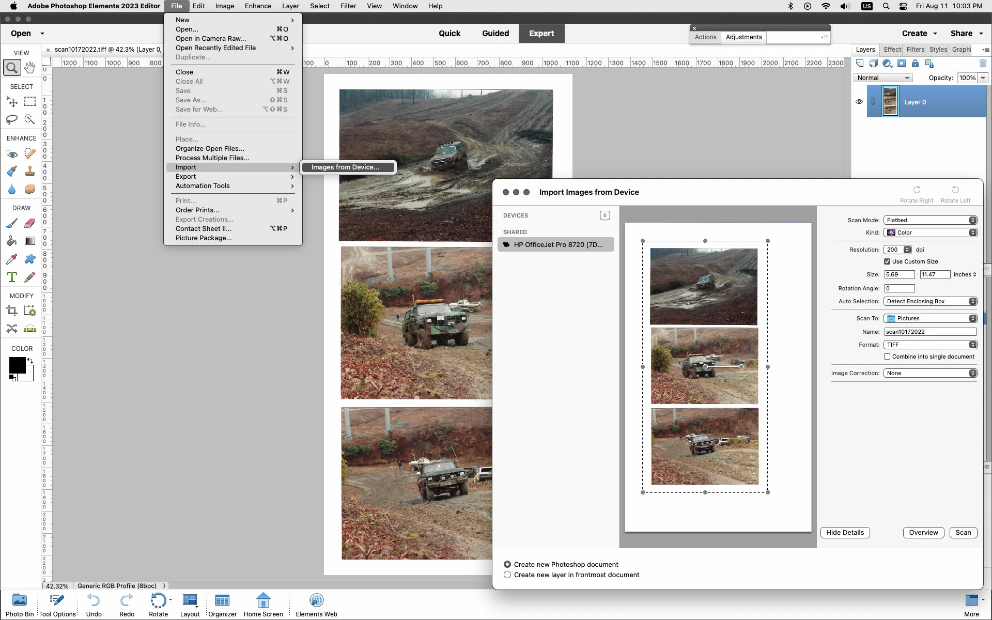
Task: Select the Hand tool
Action: (30, 67)
